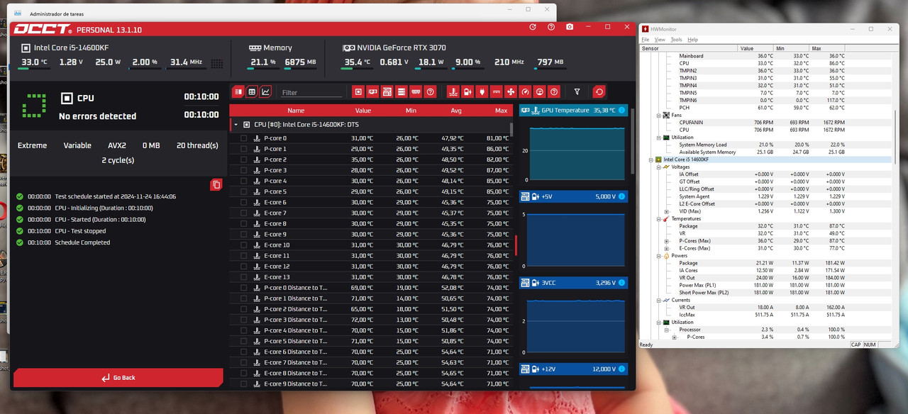Open the Help menu in HWMonitor
The width and height of the screenshot is (908, 414).
692,40
